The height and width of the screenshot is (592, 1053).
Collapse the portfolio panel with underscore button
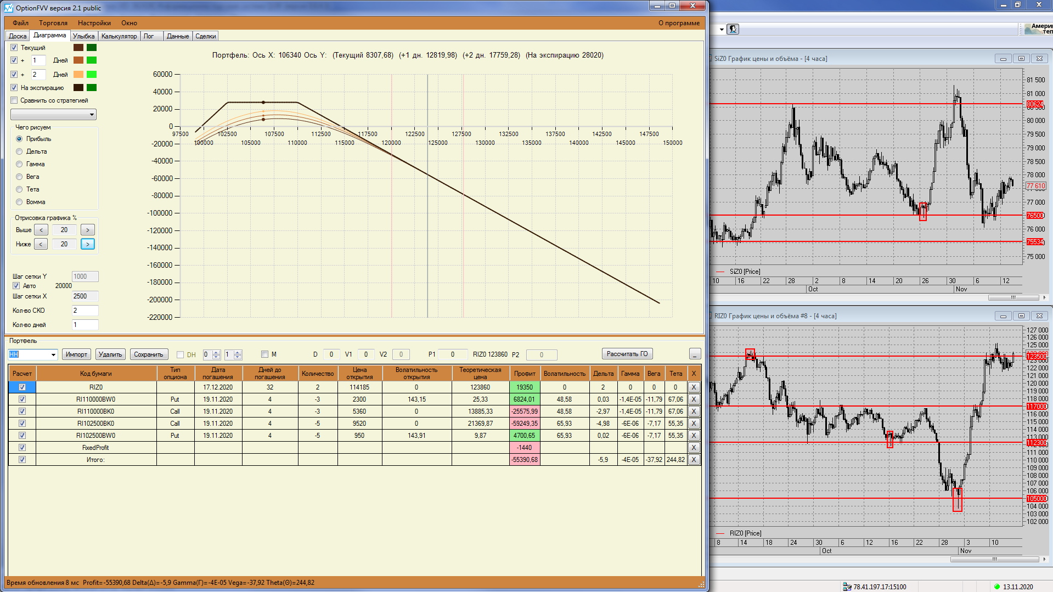pos(695,354)
